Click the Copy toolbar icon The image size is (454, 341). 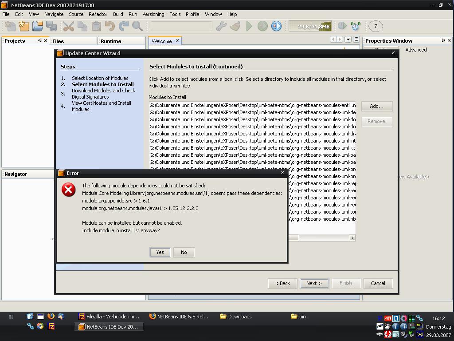pos(82,26)
